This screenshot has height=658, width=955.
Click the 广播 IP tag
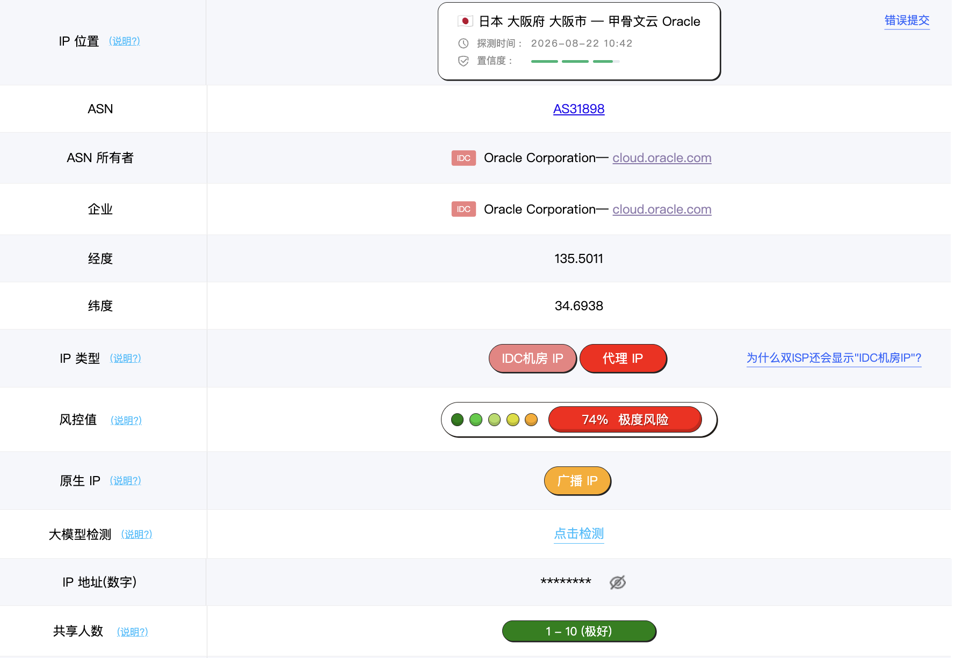(x=577, y=481)
